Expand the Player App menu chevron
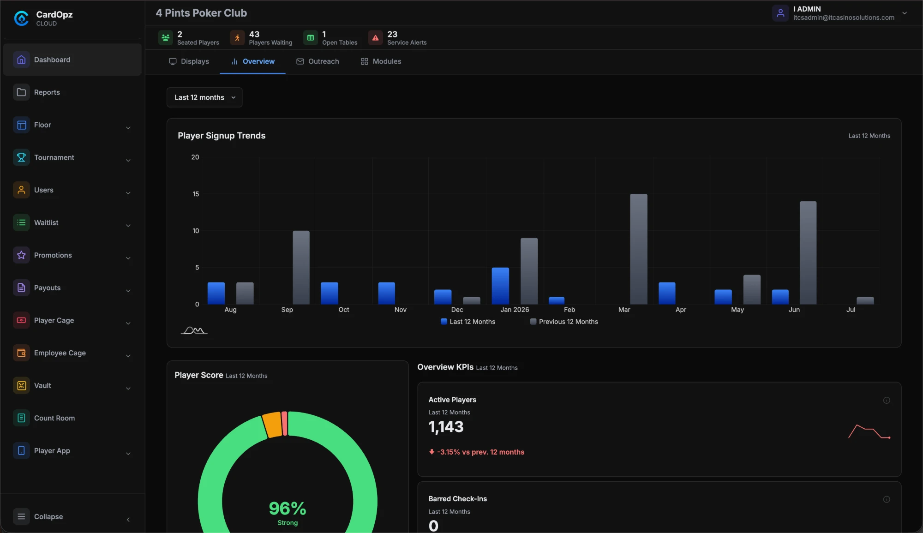923x533 pixels. pos(128,454)
